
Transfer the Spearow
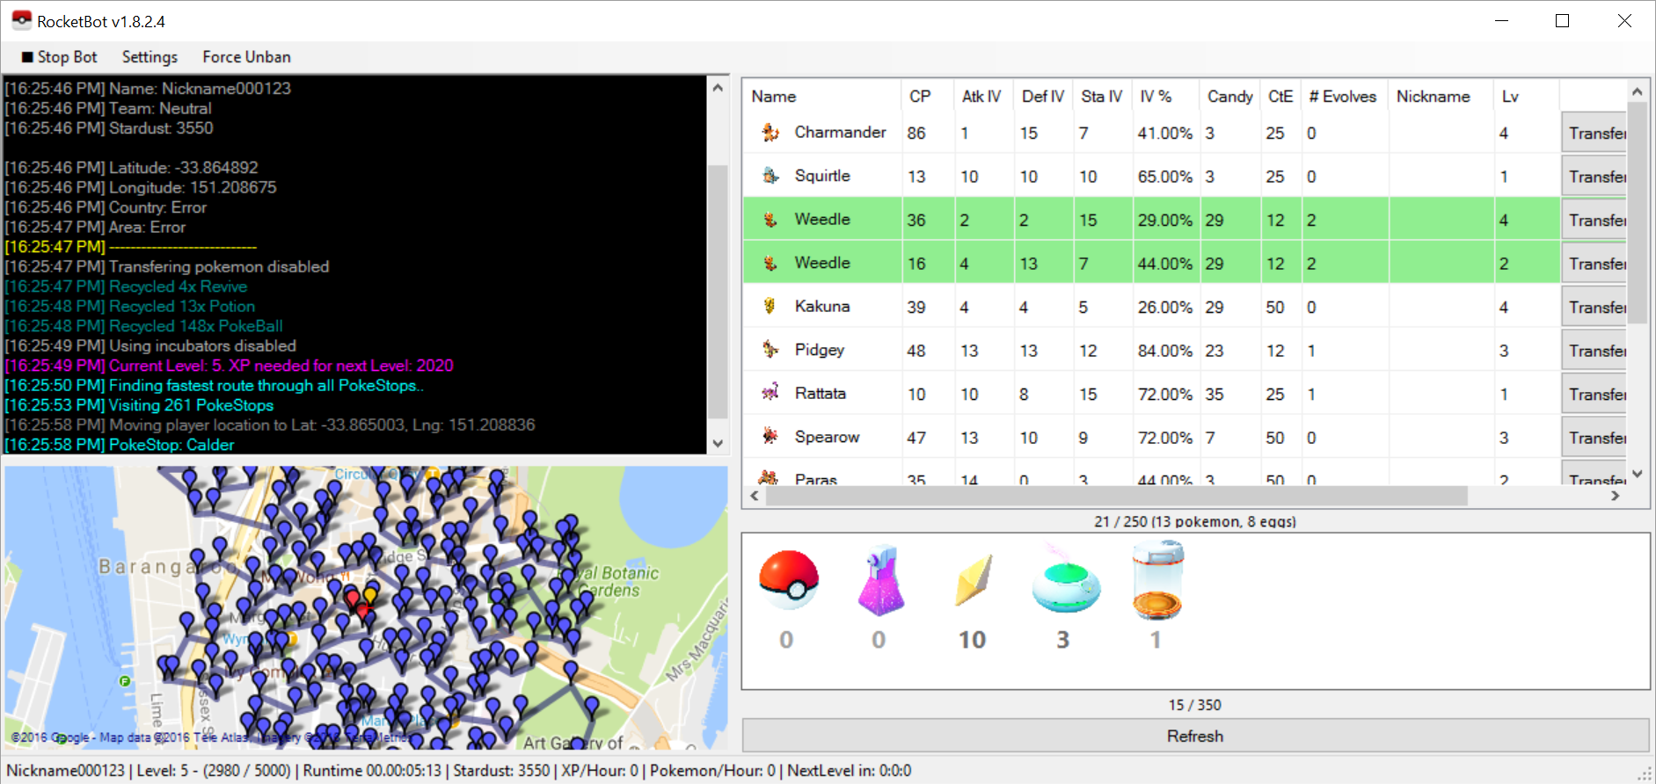(x=1594, y=438)
